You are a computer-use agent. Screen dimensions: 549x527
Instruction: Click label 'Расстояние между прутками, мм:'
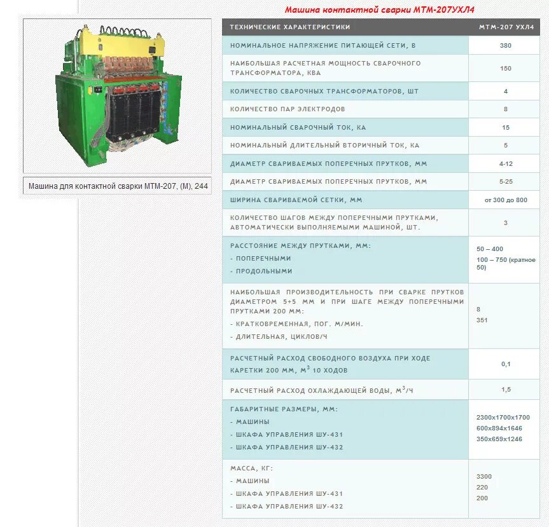click(300, 245)
